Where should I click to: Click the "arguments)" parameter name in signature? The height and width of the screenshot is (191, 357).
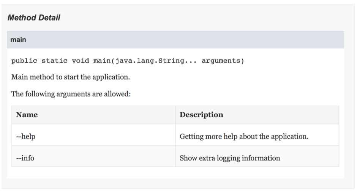pos(223,61)
